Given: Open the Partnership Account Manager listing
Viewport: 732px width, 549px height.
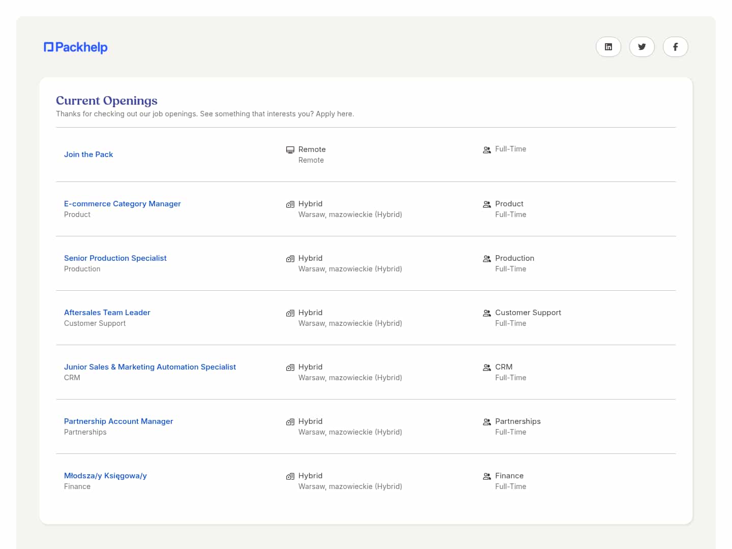Looking at the screenshot, I should 118,421.
